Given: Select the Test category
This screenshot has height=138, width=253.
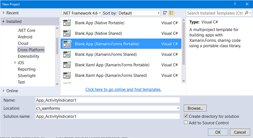Looking at the screenshot, I should (21, 82).
